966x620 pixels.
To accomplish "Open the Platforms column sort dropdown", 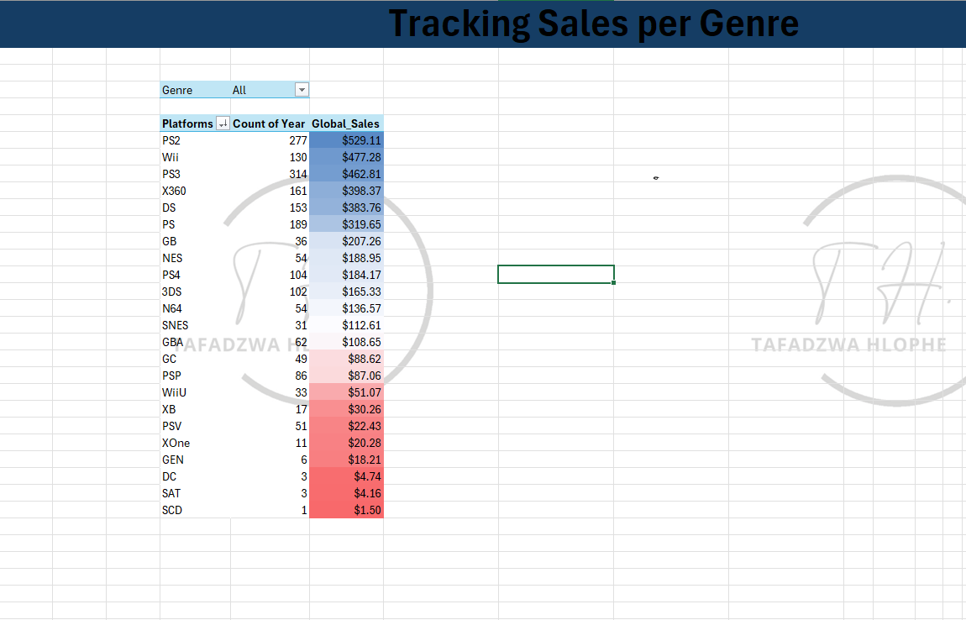I will click(223, 123).
